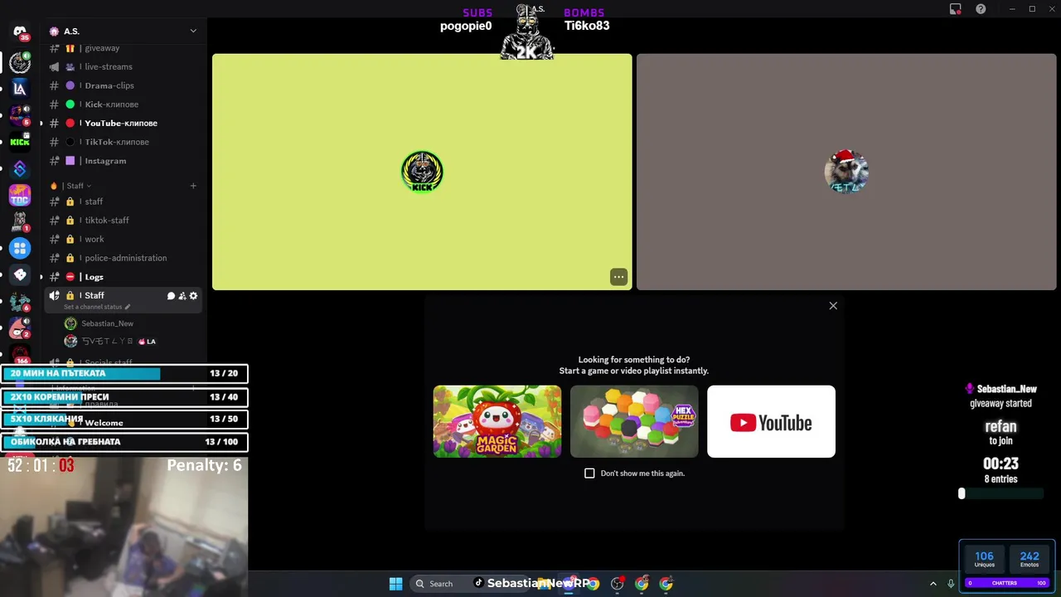Click the plus icon to add Staff channel

coord(193,186)
